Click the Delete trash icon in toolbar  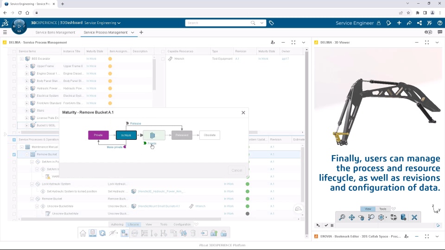193,233
